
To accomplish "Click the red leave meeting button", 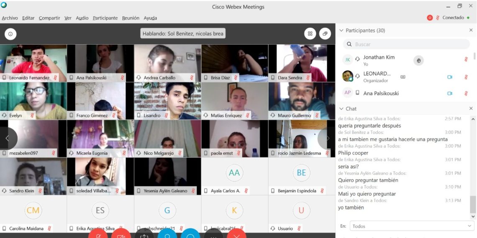I will click(236, 234).
